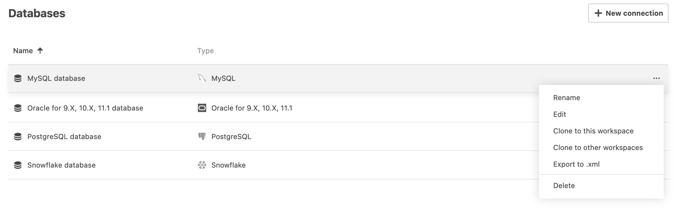Click the Snowflake type icon
678x208 pixels.
pos(202,165)
